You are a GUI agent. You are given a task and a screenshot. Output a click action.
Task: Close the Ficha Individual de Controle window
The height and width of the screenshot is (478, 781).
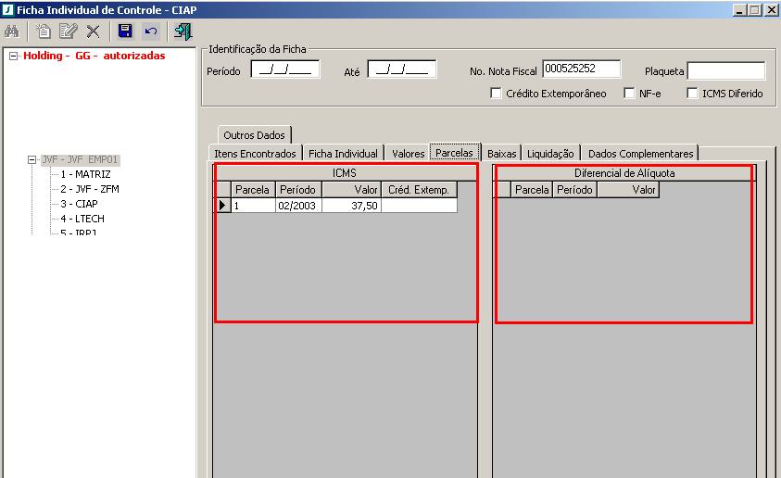click(772, 10)
